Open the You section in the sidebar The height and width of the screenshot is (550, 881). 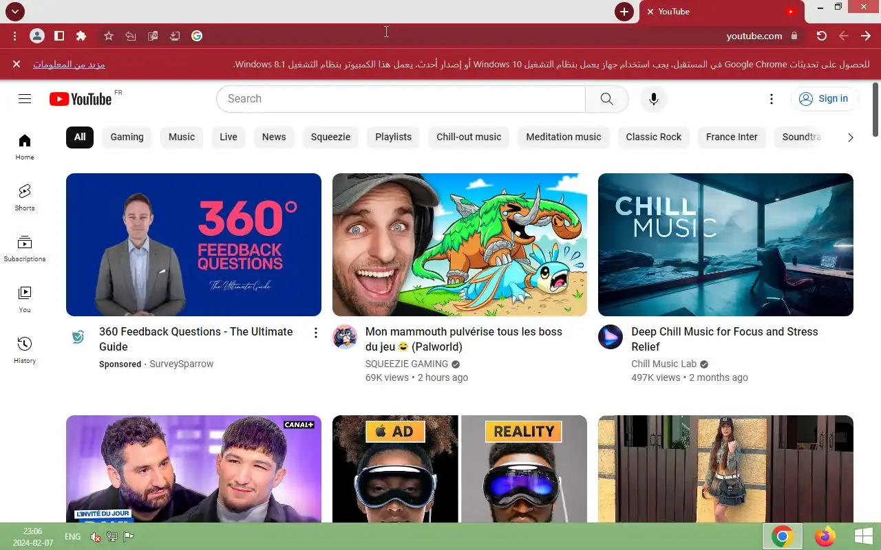point(25,300)
